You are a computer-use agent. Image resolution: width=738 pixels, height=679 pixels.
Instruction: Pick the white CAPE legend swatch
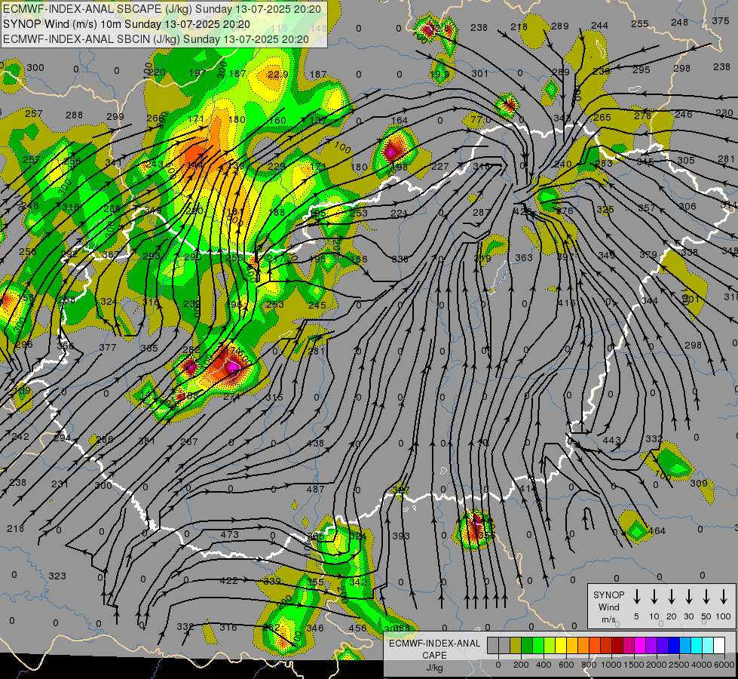coord(718,646)
